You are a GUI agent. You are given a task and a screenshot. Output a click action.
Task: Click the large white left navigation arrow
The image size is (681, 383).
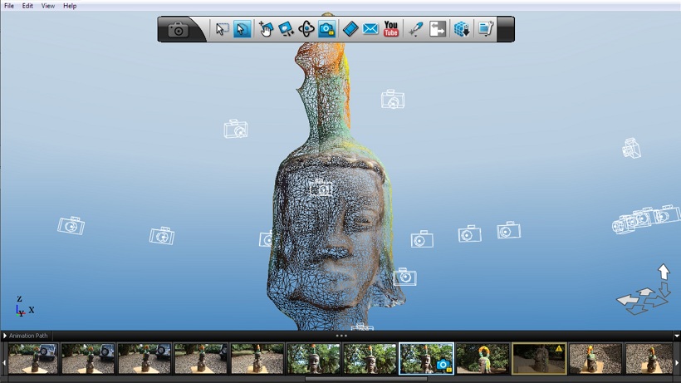(x=627, y=299)
